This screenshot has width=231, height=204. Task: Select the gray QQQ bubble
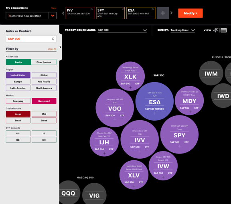pyautogui.click(x=69, y=192)
